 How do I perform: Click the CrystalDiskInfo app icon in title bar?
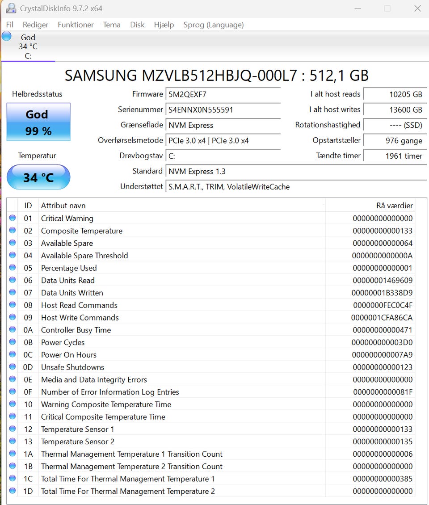coord(10,8)
